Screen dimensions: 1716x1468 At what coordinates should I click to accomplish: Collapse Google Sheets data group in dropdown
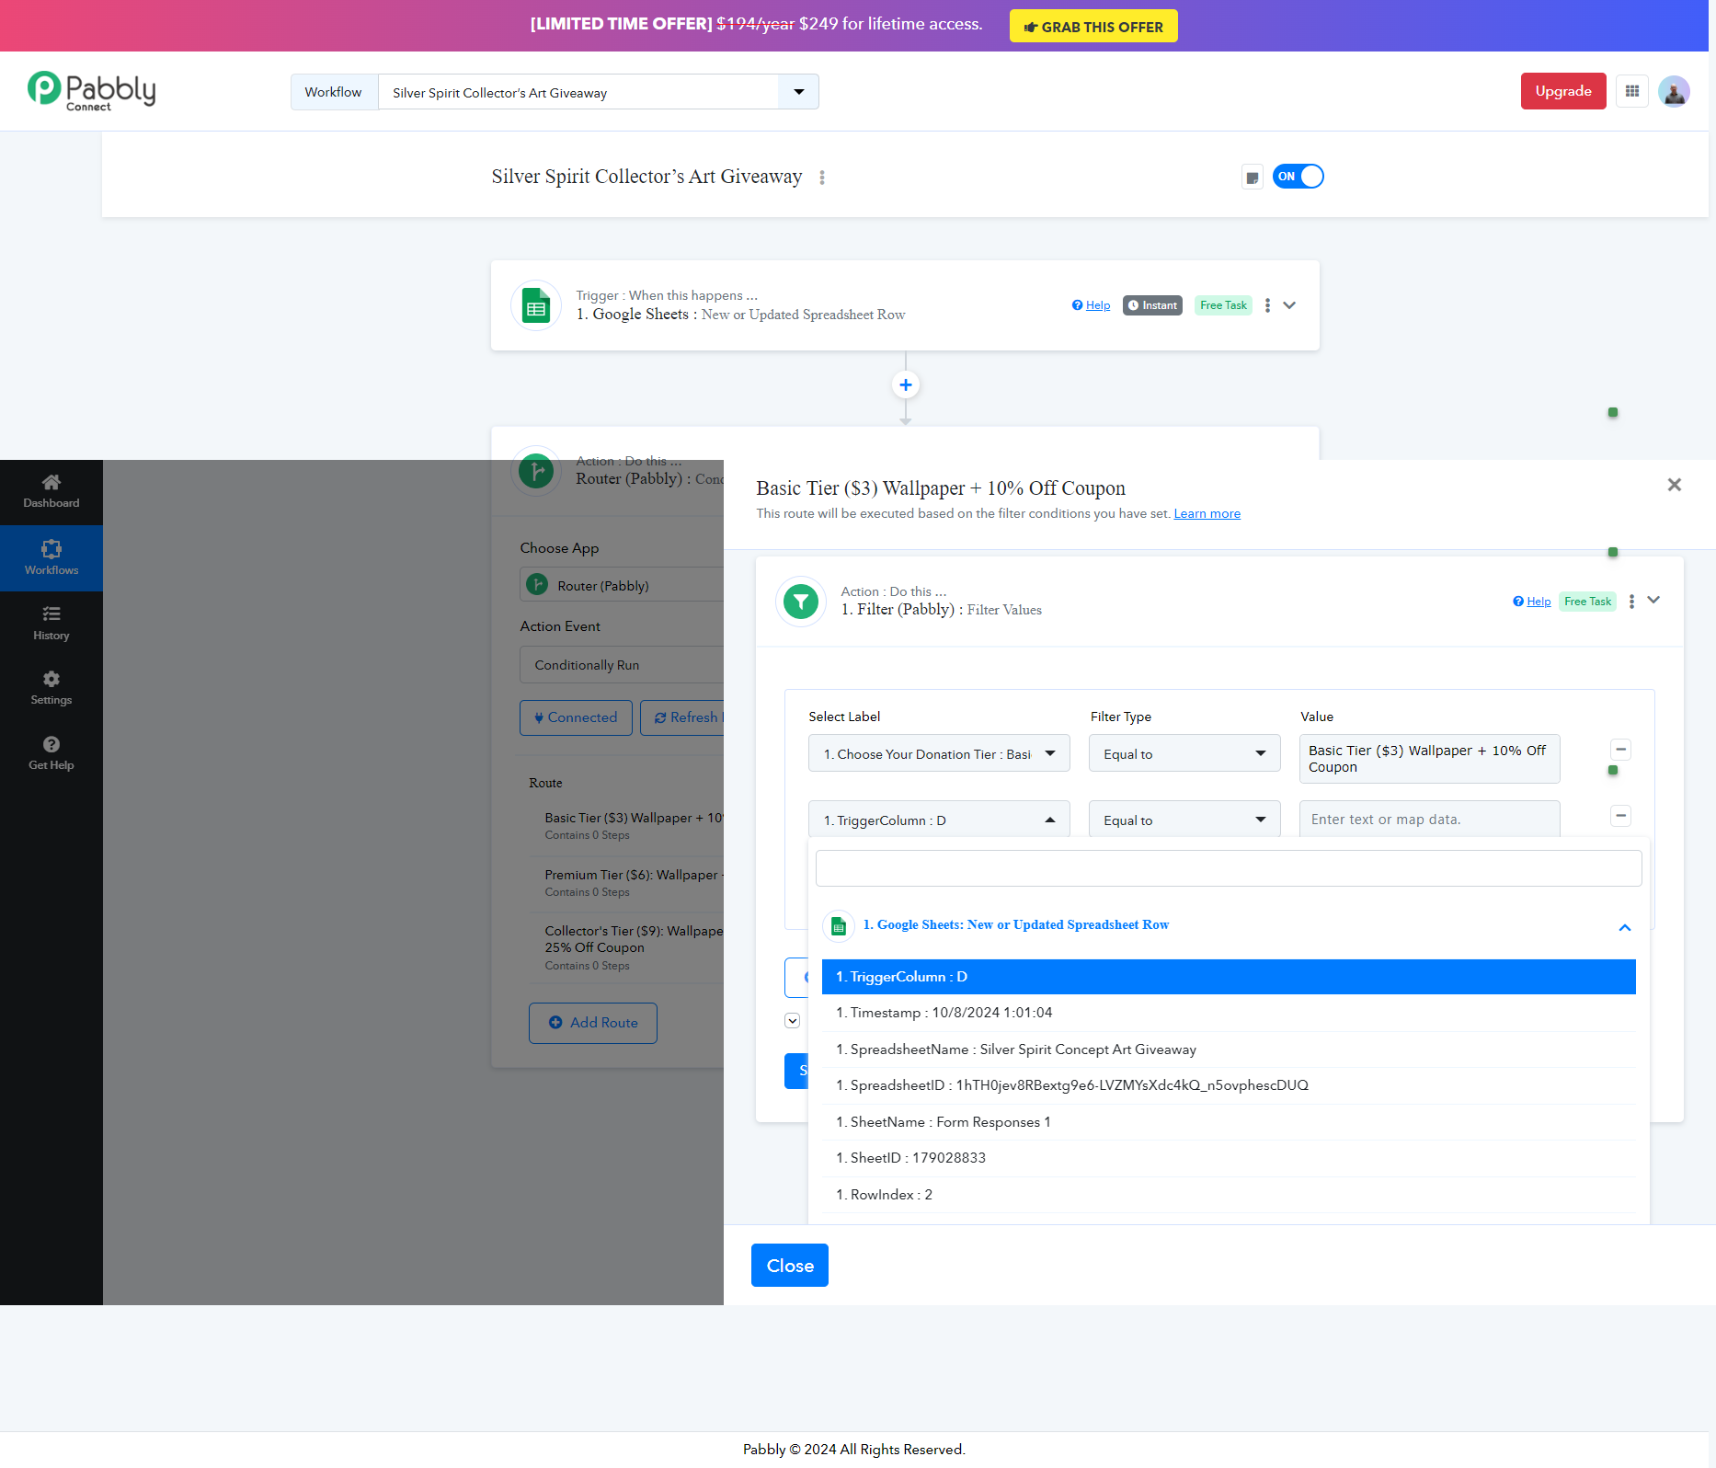click(1625, 927)
